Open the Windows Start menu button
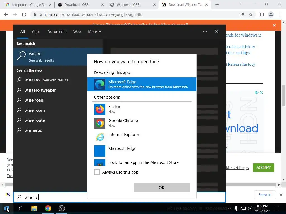Screen dimensions: 286x214 click(x=7, y=208)
